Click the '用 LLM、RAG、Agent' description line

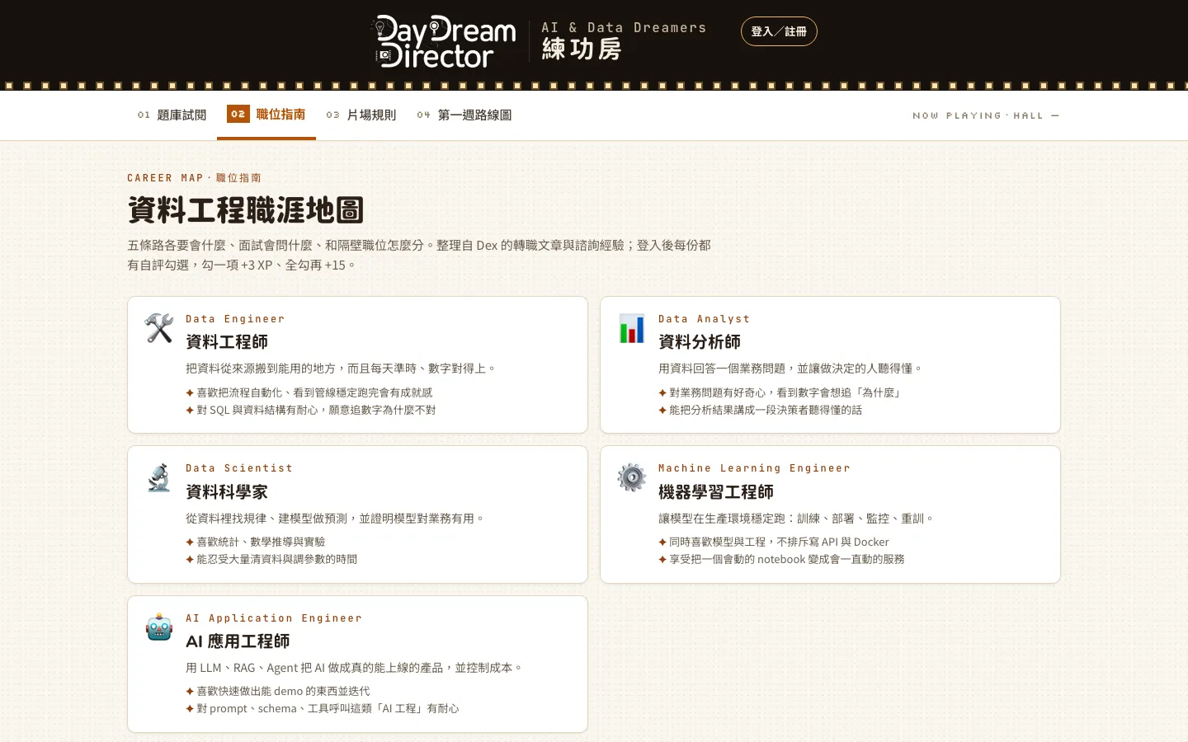354,668
